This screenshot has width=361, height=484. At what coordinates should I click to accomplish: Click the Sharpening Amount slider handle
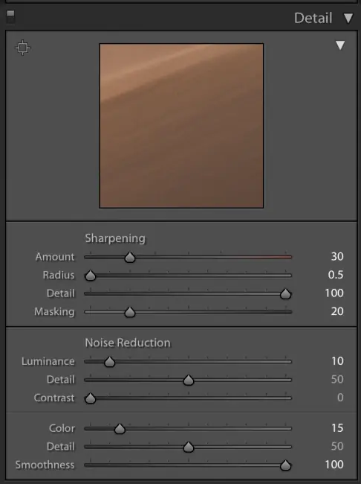130,257
